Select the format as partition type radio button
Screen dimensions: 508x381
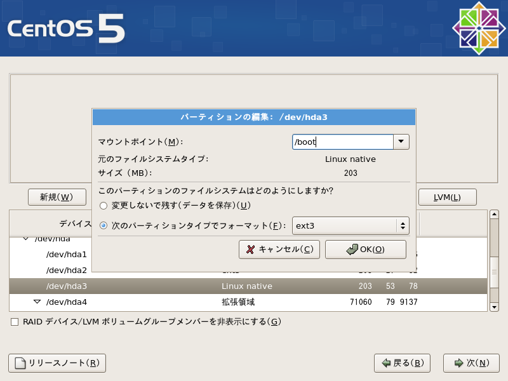(104, 225)
